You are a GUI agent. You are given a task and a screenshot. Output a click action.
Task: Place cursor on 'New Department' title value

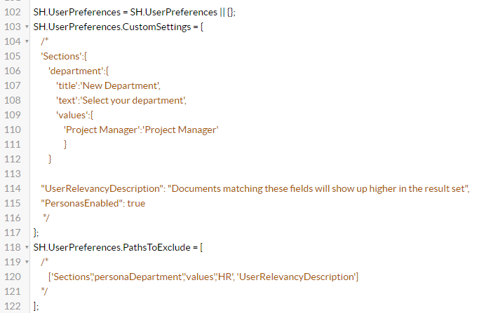121,86
